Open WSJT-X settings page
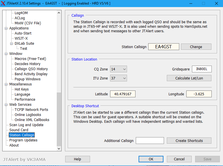 (x=21, y=38)
